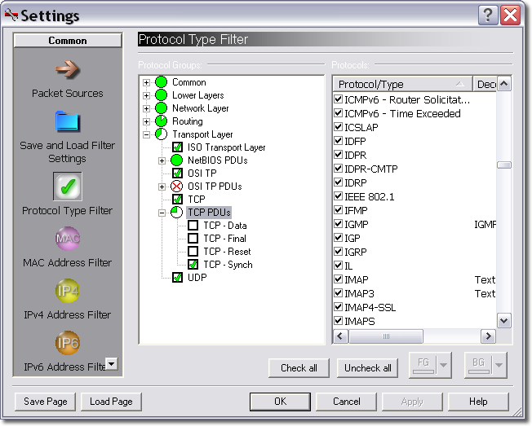The width and height of the screenshot is (532, 426).
Task: Click the Check all button
Action: click(x=299, y=368)
